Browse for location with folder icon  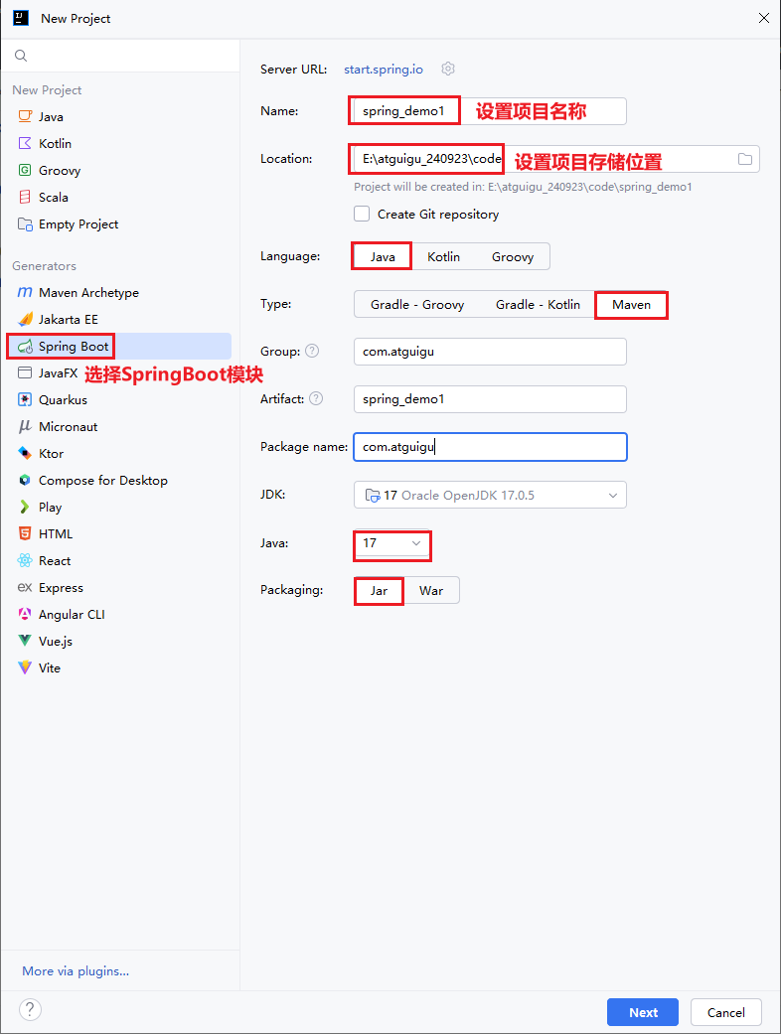[744, 159]
